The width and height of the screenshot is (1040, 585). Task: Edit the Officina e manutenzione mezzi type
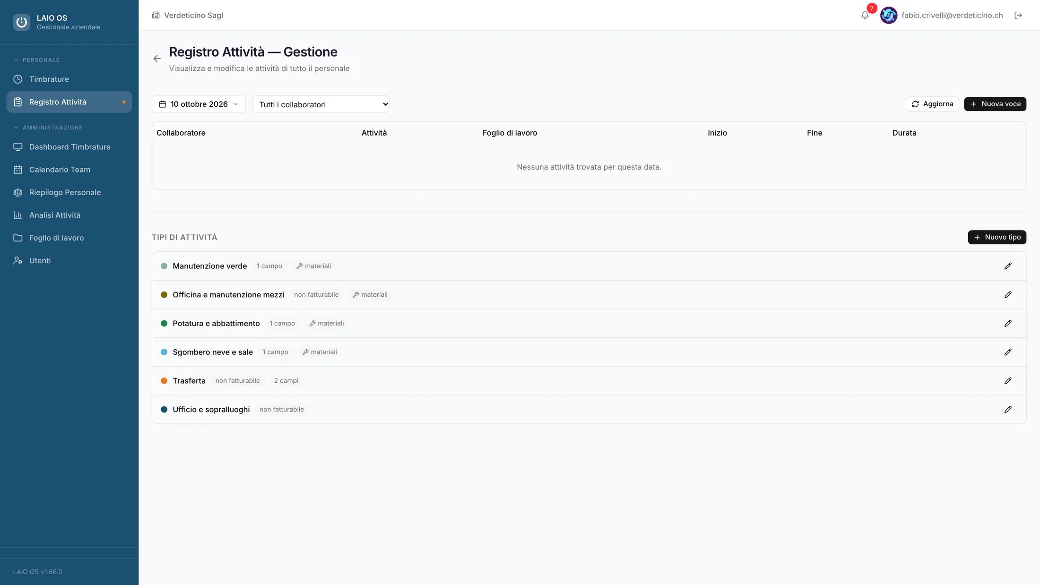pyautogui.click(x=1008, y=295)
